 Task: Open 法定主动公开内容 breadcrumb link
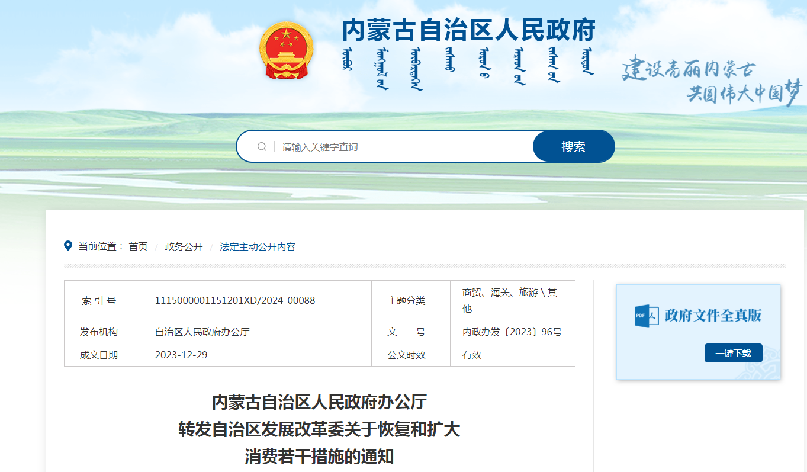coord(258,246)
